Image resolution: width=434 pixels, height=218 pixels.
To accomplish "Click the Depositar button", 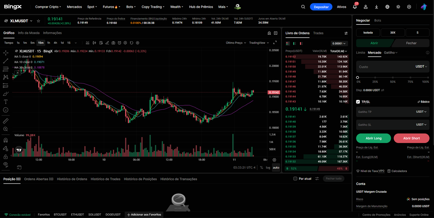I will [x=321, y=7].
